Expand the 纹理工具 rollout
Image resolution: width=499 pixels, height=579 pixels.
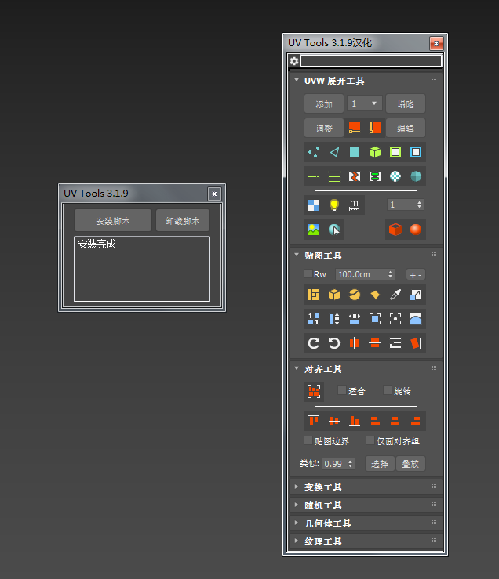point(322,541)
